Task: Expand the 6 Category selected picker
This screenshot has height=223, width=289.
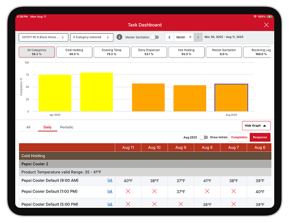Action: 91,37
